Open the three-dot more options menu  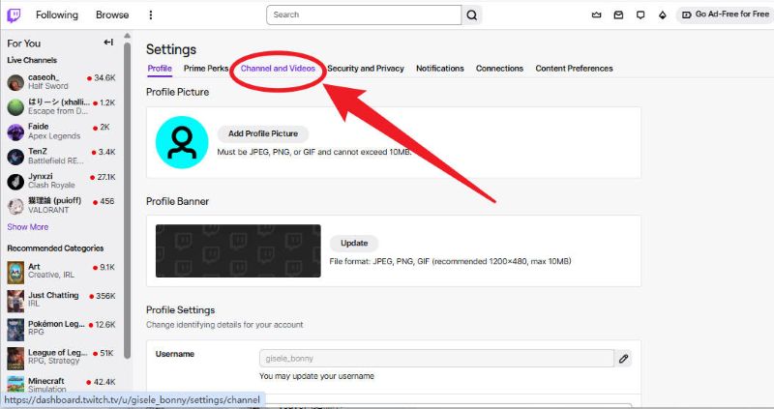click(150, 15)
